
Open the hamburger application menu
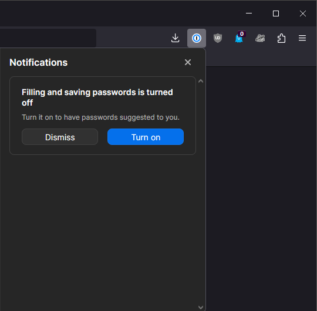[302, 38]
